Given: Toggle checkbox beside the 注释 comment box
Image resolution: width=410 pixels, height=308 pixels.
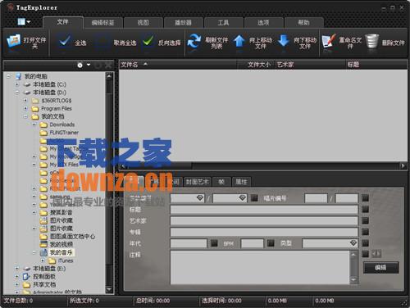Looking at the screenshot, I should [x=365, y=254].
